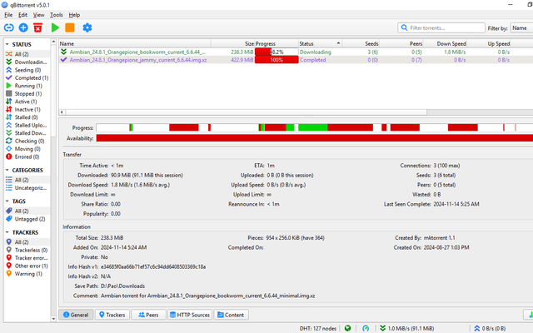Click the pieces Progress bar in General panel
Image resolution: width=533 pixels, height=333 pixels.
(315, 127)
